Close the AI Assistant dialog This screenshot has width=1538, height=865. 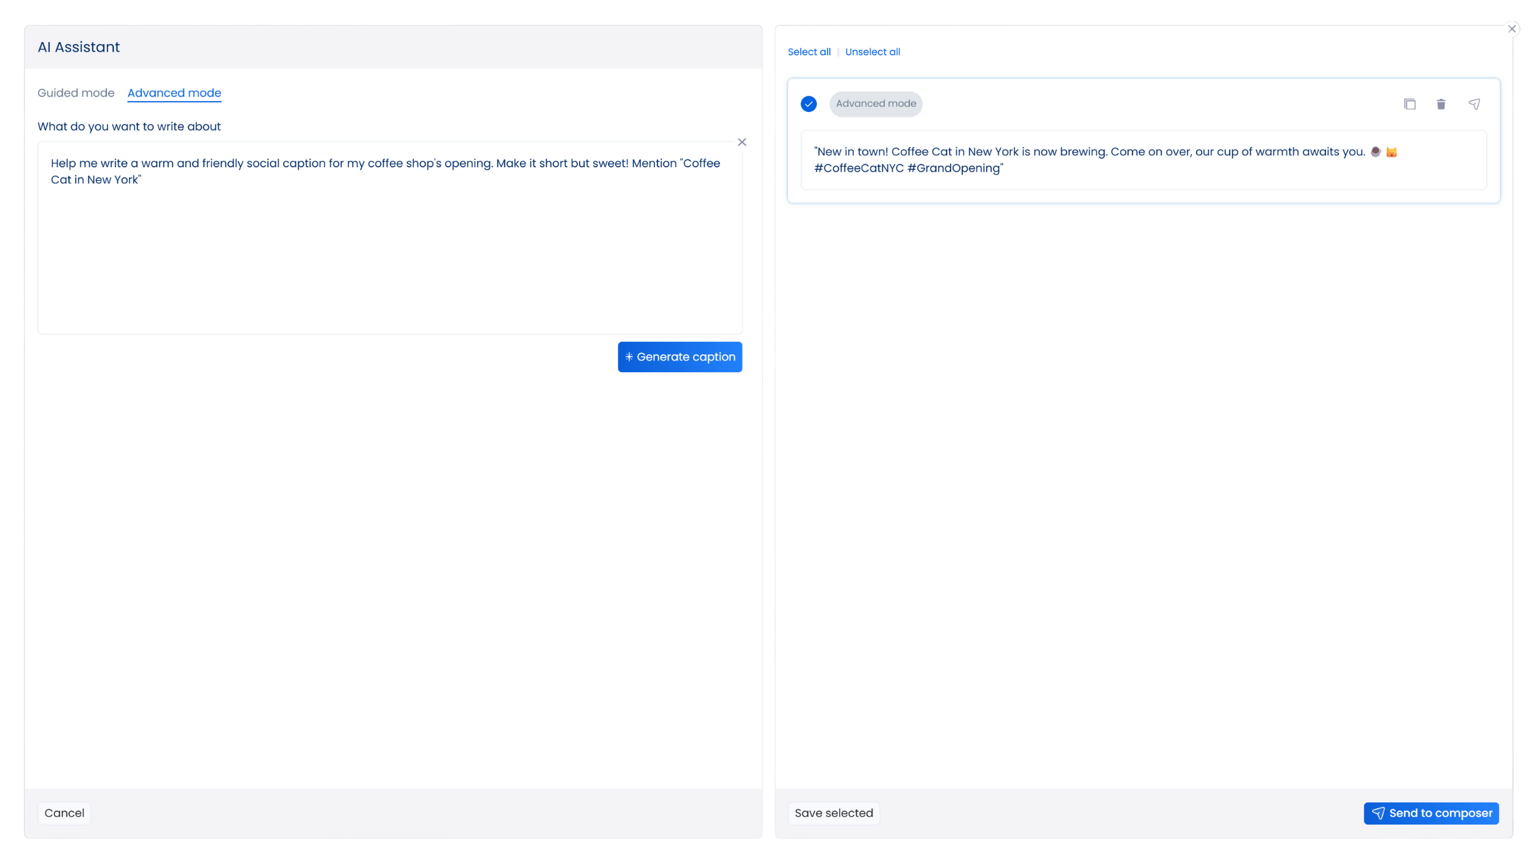(x=1511, y=28)
